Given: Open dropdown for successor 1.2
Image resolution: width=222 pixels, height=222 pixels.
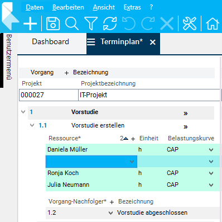Looking at the screenshot, I should tap(110, 213).
